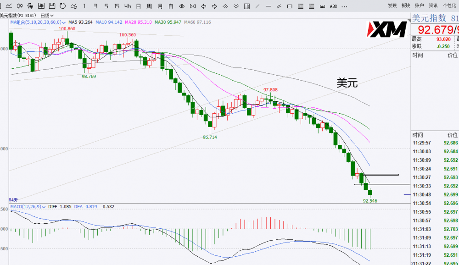Click the MA30 95.947 value
The image size is (459, 265).
[x=168, y=22]
